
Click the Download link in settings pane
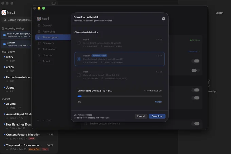193,52
